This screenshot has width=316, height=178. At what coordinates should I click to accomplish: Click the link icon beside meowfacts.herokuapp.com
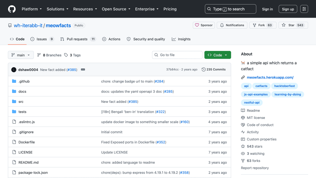click(243, 78)
